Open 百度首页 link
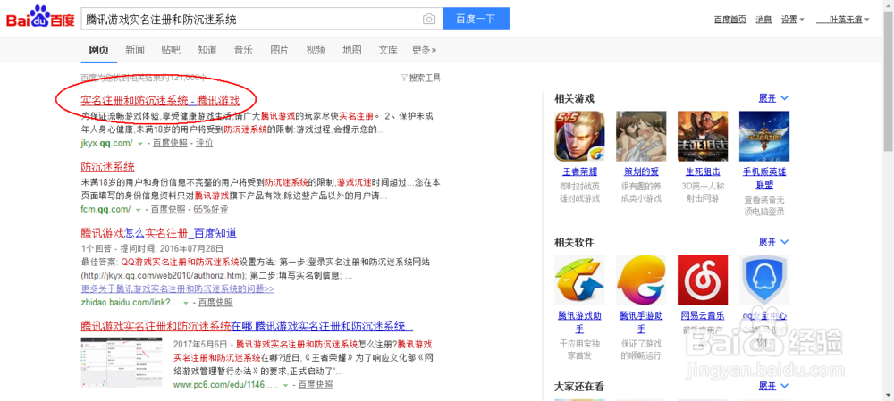The height and width of the screenshot is (401, 894). (x=730, y=20)
